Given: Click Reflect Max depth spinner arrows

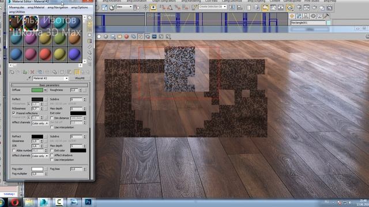Looking at the screenshot, I should (x=85, y=109).
